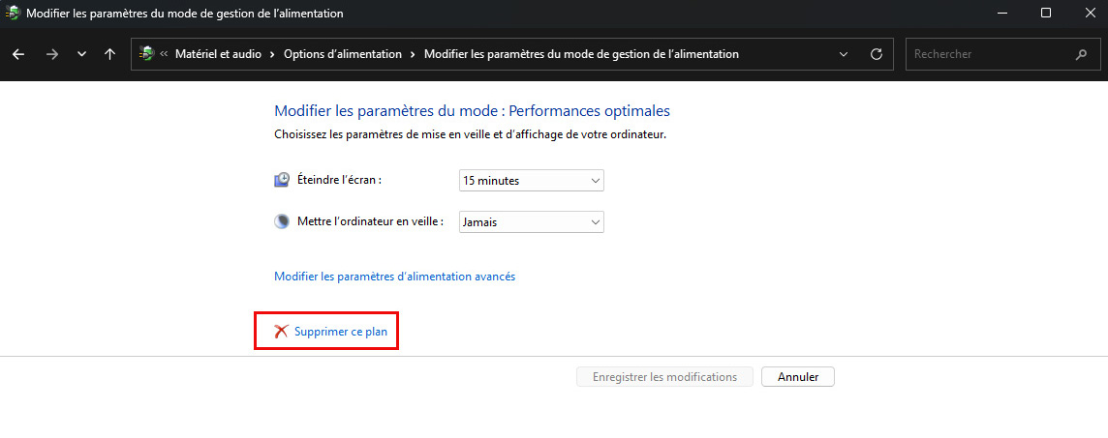Viewport: 1108px width, 438px height.
Task: Click Supprimer ce plan link
Action: click(x=340, y=332)
